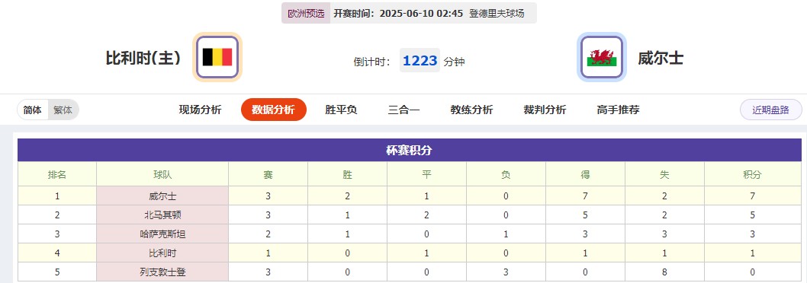This screenshot has height=283, width=807.
Task: Select 哈萨克斯坦 in the standings table
Action: [x=162, y=234]
